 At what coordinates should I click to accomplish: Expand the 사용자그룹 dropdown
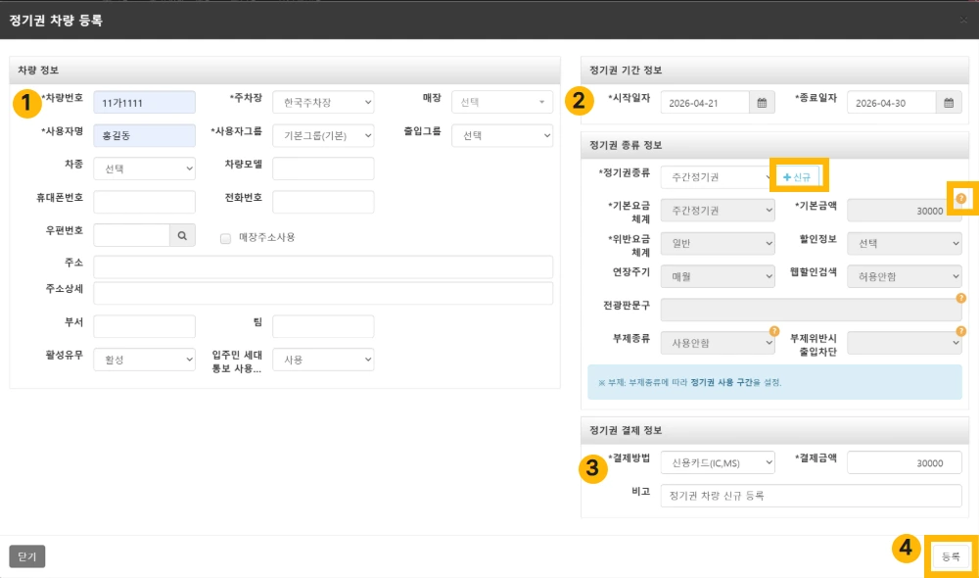point(323,135)
